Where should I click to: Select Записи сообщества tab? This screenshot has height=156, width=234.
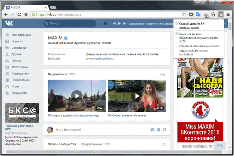(x=62, y=144)
